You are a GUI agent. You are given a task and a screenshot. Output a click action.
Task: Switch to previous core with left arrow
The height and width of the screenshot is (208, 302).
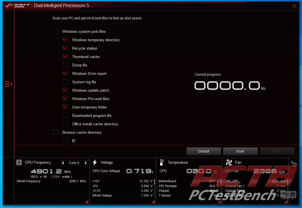(63, 163)
